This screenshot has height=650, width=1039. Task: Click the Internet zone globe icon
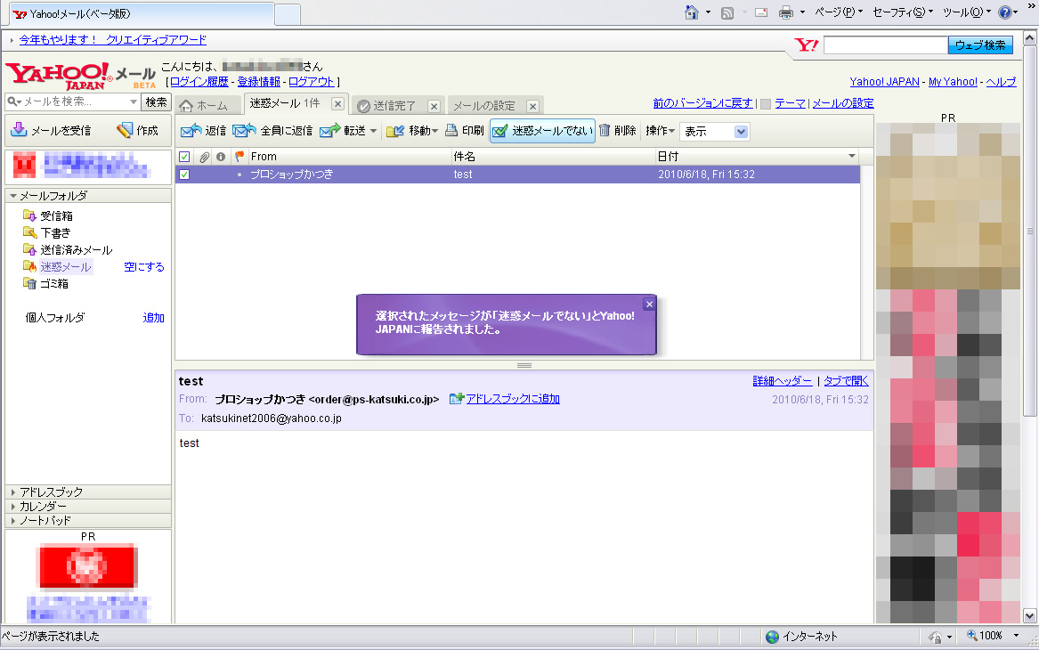coord(772,637)
